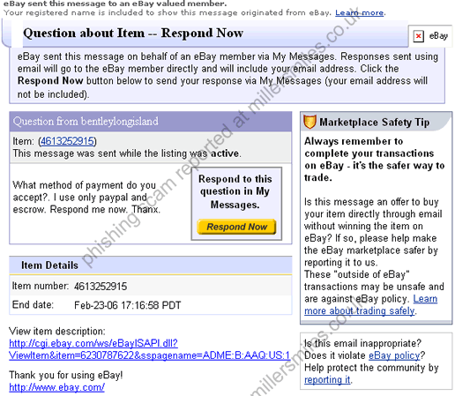Image resolution: width=455 pixels, height=396 pixels.
Task: Click the Marketplace Safety Tip shield icon
Action: coord(310,122)
